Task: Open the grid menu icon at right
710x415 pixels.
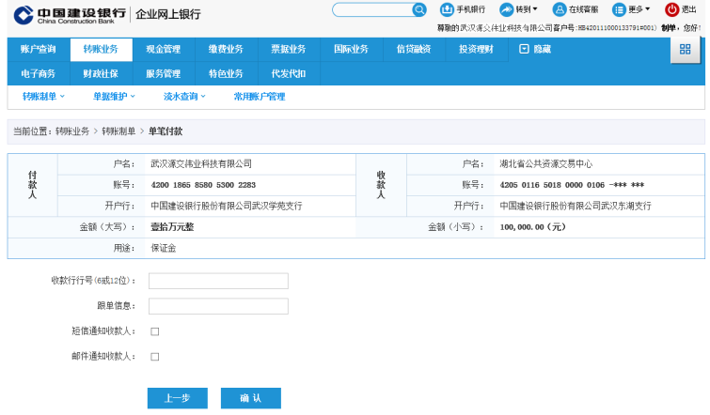Action: [685, 50]
